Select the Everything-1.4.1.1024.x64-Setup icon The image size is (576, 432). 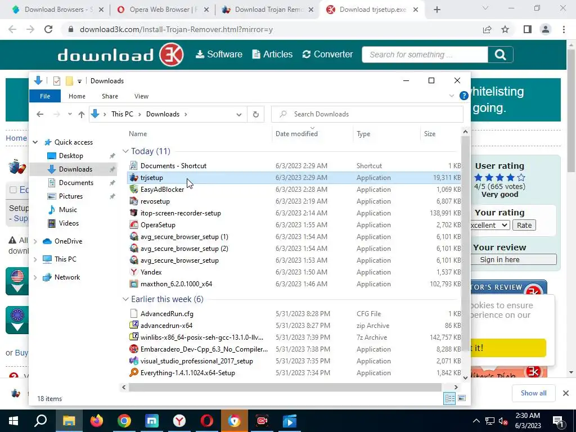tap(134, 373)
